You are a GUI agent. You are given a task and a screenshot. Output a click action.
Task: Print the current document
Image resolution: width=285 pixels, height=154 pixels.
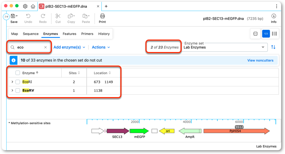[x=102, y=18]
